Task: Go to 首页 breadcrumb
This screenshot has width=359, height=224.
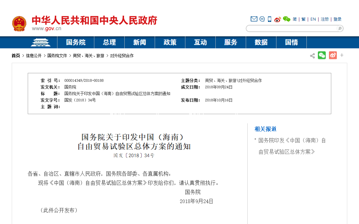Action: (16, 56)
